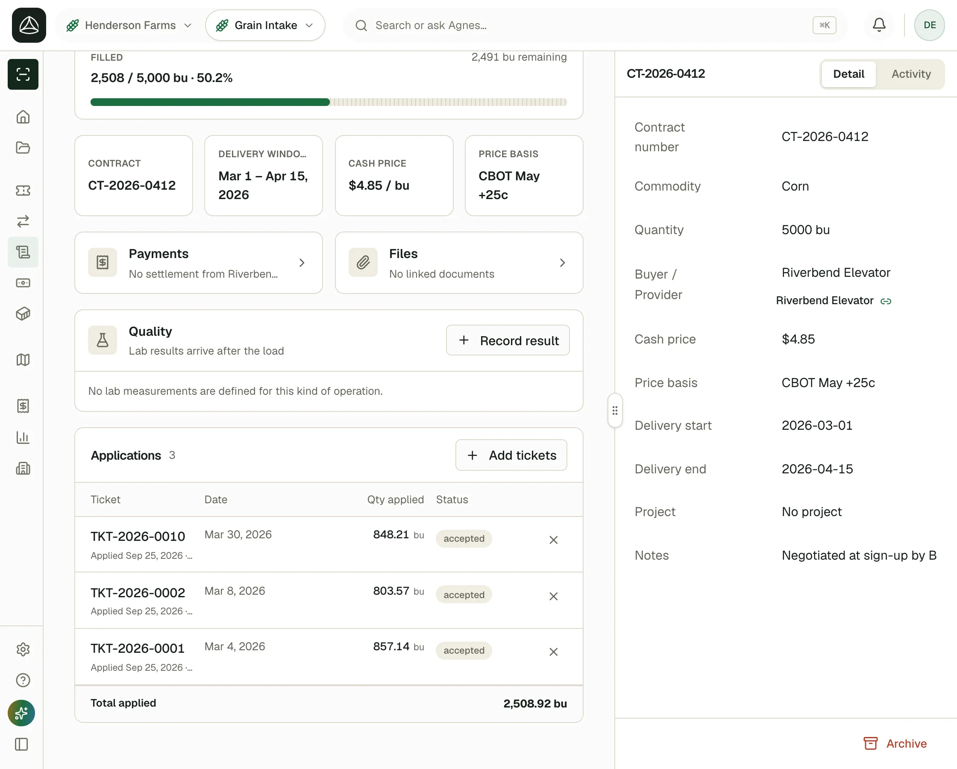957x769 pixels.
Task: Remove TKT-2026-0010 application
Action: [x=554, y=540]
